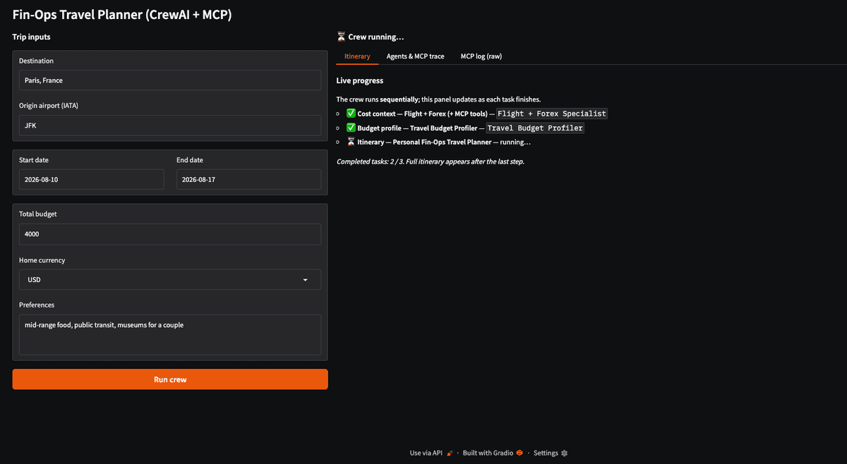Click the End date field

point(248,180)
